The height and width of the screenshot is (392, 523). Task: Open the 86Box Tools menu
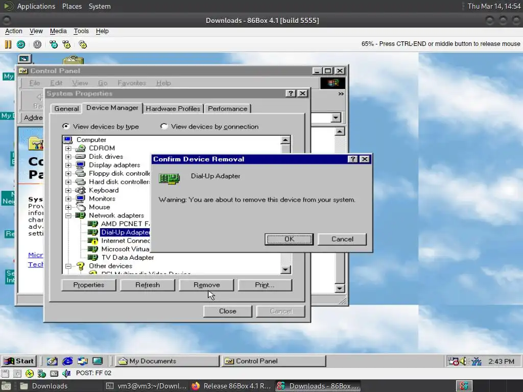tap(81, 31)
